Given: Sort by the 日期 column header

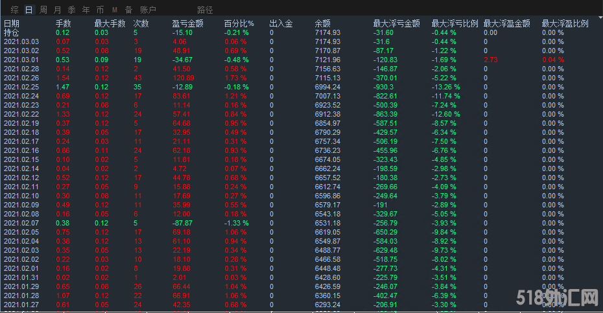Looking at the screenshot, I should (x=12, y=23).
